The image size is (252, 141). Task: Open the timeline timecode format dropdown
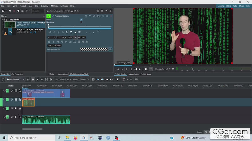click(88, 79)
